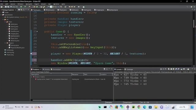The height and width of the screenshot is (110, 196).
Task: Click the Save All toolbar icon
Action: [8, 7]
